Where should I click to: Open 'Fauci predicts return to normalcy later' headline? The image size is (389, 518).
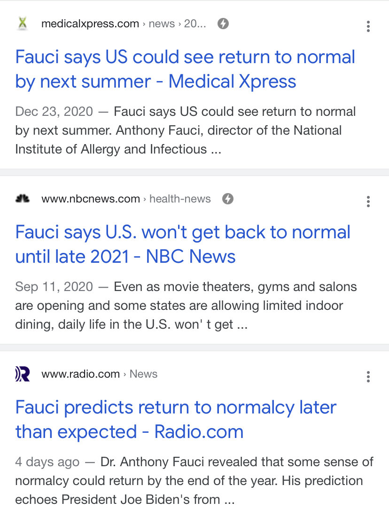176,419
